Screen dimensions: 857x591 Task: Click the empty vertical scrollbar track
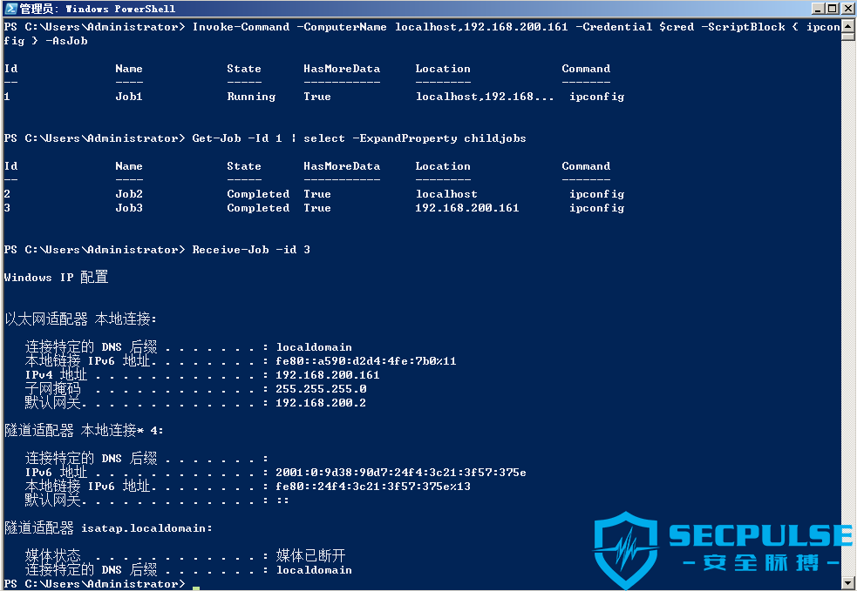(x=847, y=306)
